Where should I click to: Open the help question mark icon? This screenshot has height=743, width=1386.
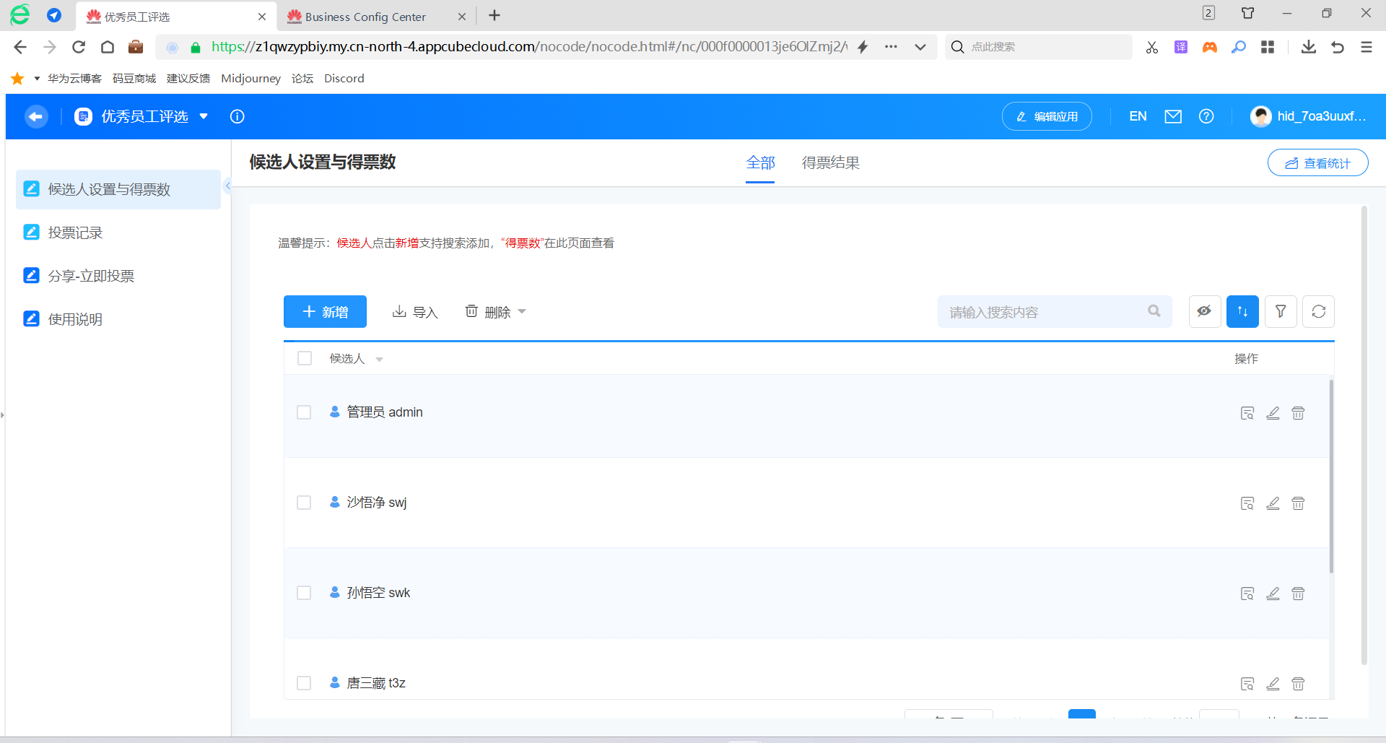coord(1206,116)
